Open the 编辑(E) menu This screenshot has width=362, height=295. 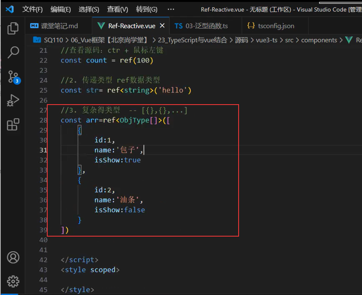point(61,10)
